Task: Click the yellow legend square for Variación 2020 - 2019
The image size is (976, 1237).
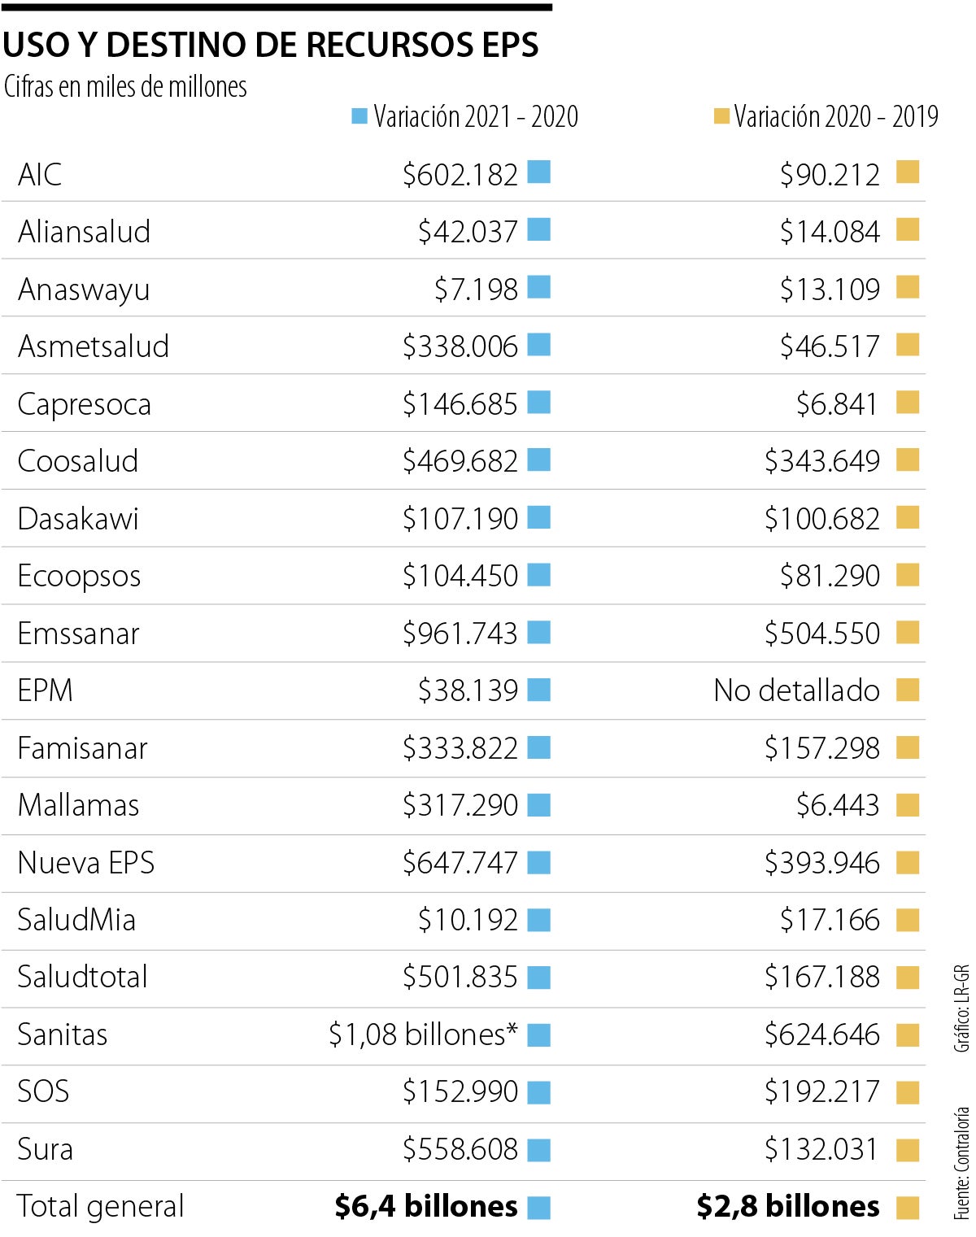Action: point(721,116)
